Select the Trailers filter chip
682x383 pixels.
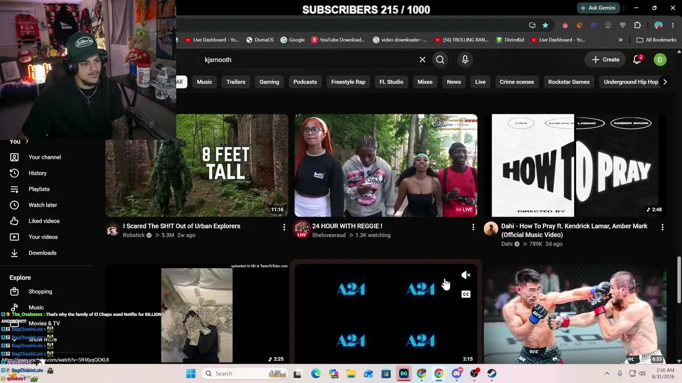click(x=236, y=82)
